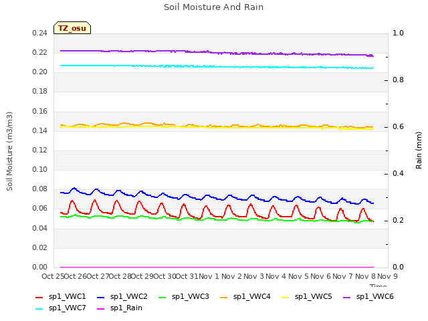Click the sp1_VWC1 red legend swatch

pyautogui.click(x=39, y=298)
